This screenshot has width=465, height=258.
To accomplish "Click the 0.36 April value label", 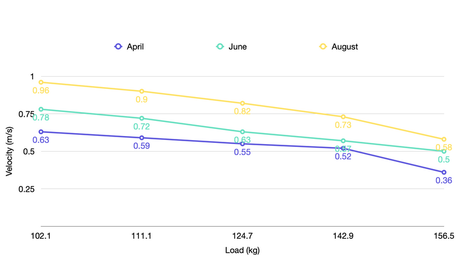I will 443,181.
